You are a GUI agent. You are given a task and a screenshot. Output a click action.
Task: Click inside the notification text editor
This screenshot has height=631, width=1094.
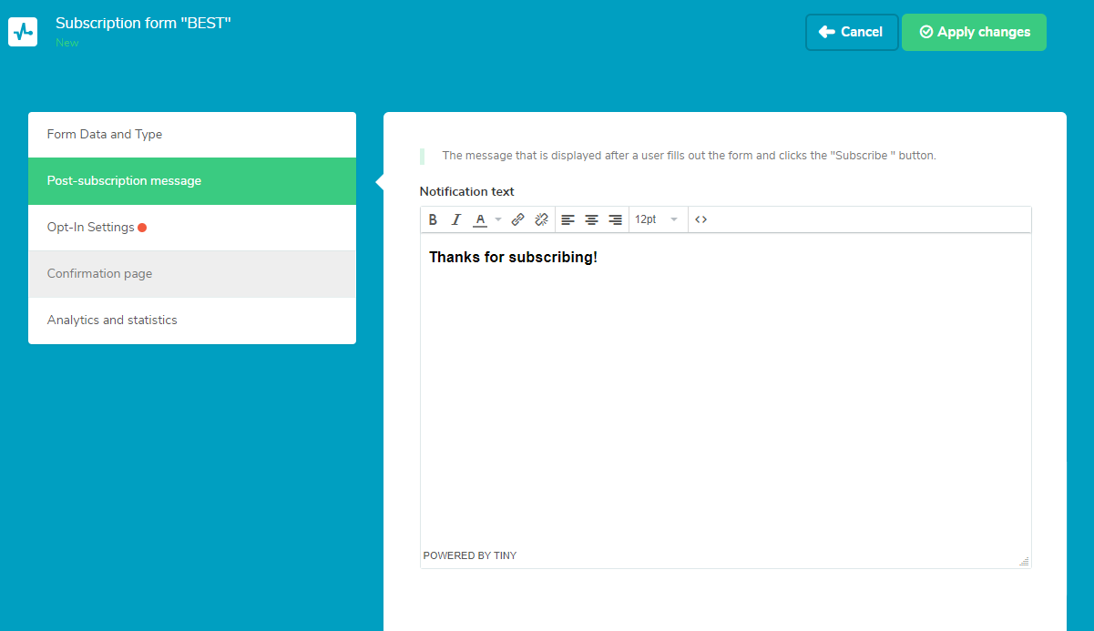point(725,392)
